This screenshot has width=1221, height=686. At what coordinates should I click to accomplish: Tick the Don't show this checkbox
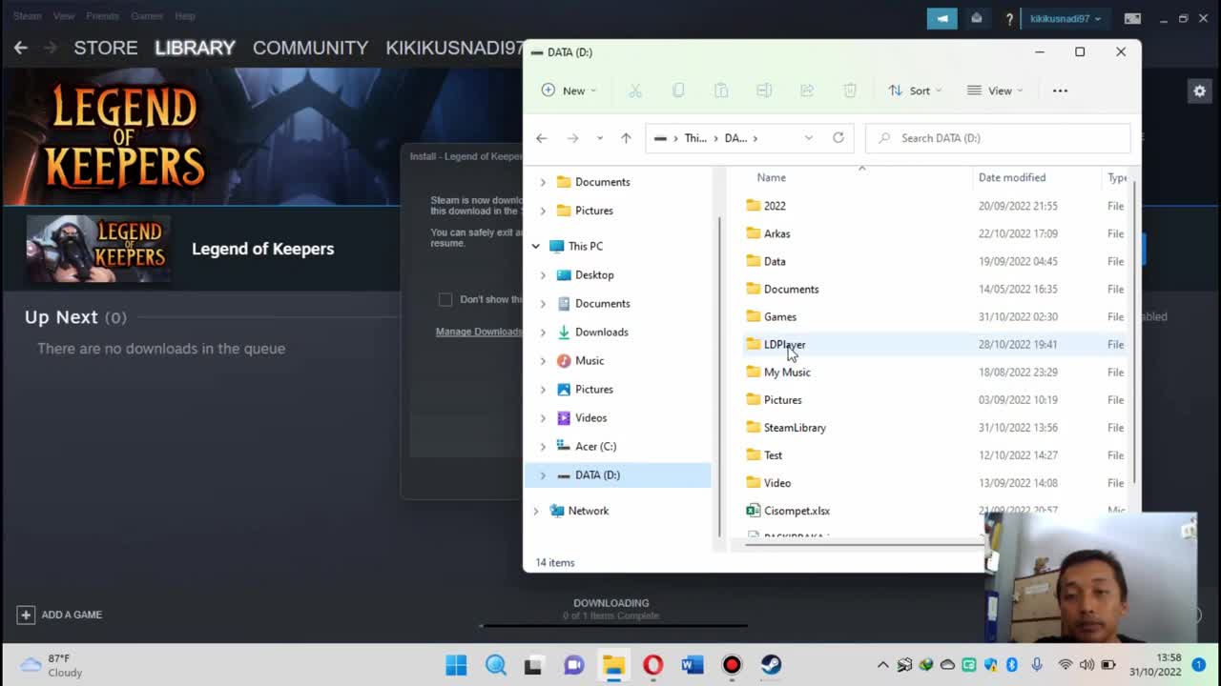445,299
